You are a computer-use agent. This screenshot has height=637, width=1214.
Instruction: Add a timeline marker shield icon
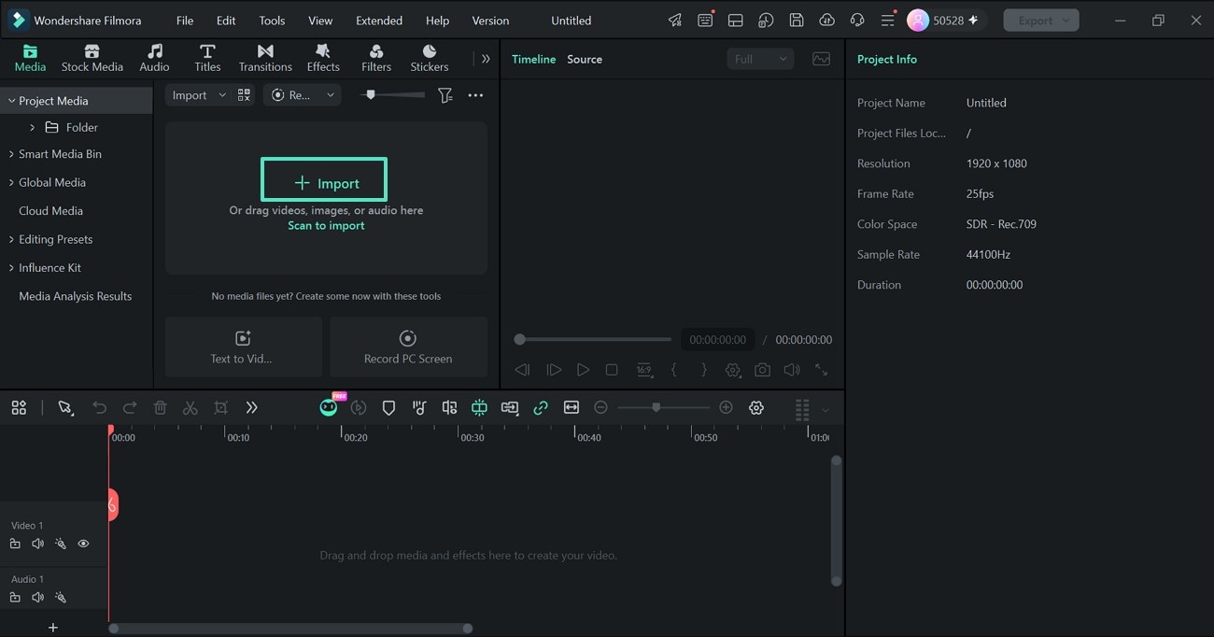coord(389,407)
